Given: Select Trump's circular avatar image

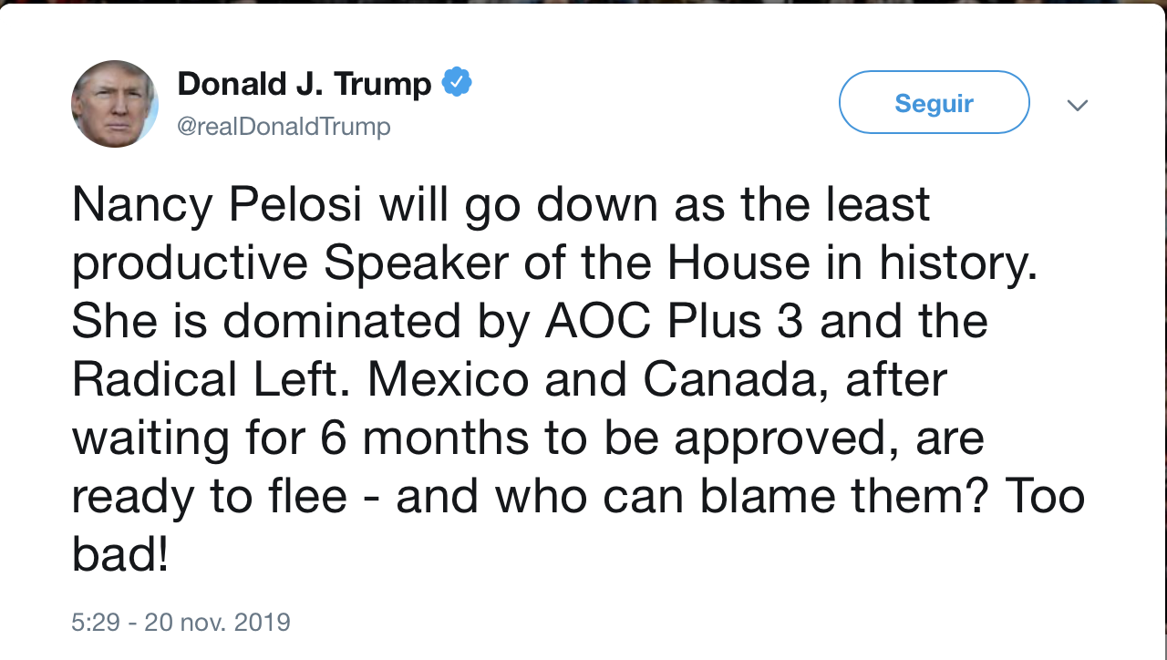Looking at the screenshot, I should pyautogui.click(x=115, y=103).
